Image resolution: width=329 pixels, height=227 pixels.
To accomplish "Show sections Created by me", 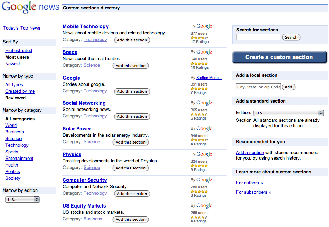I will point(20,91).
